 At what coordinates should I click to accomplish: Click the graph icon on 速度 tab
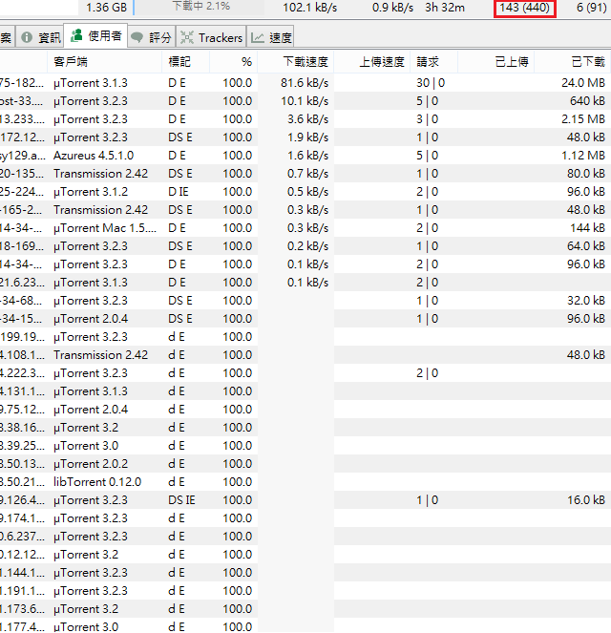tap(258, 37)
